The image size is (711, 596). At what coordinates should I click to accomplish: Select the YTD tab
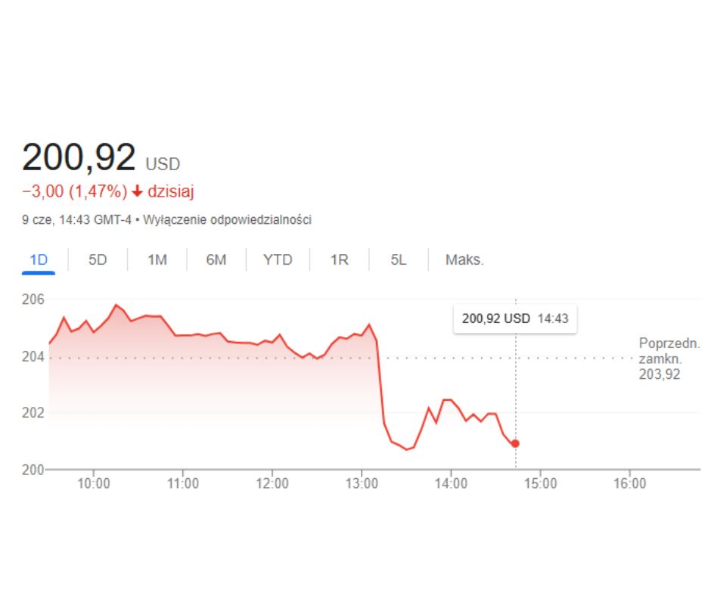(278, 260)
